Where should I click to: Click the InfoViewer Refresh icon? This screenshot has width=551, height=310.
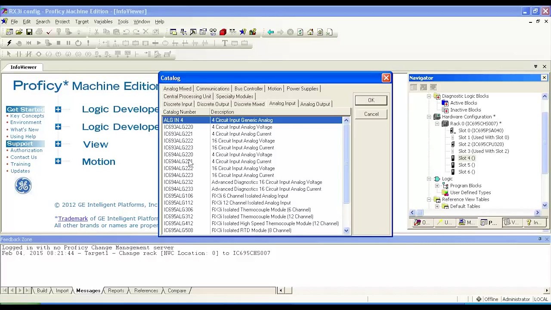click(x=300, y=32)
